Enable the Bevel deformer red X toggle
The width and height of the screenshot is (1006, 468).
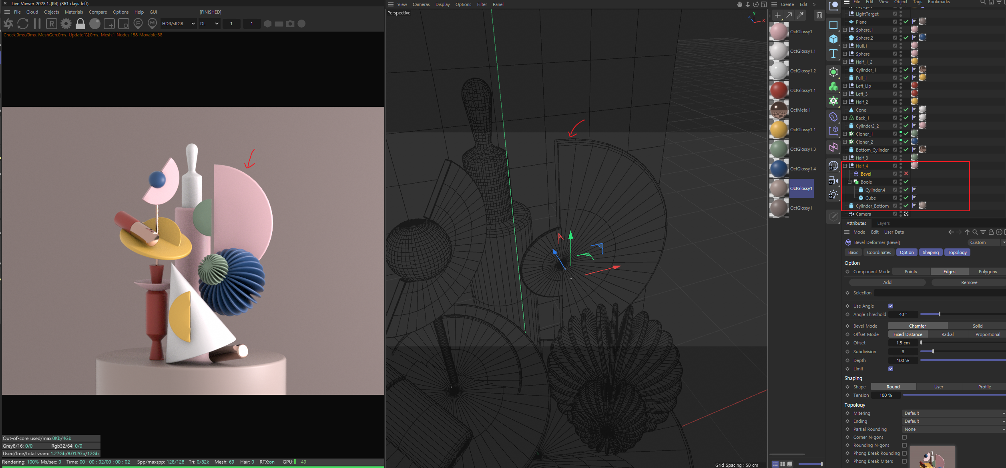(906, 174)
